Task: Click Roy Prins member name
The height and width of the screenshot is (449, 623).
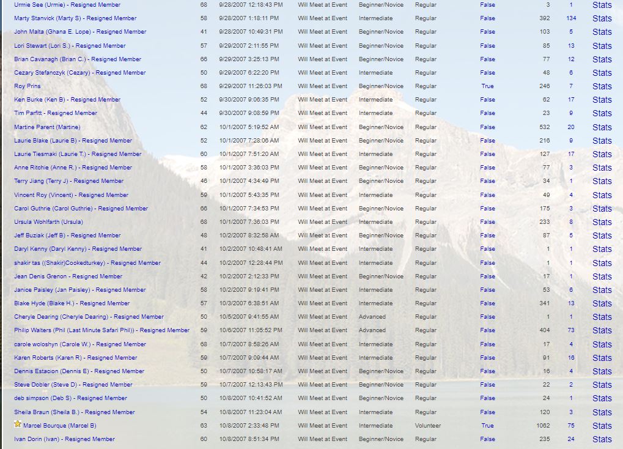Action: (x=28, y=86)
